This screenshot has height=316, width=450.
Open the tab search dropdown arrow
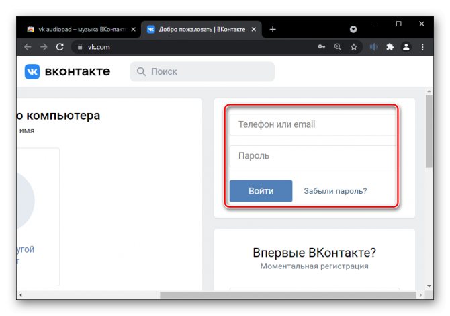(x=353, y=30)
